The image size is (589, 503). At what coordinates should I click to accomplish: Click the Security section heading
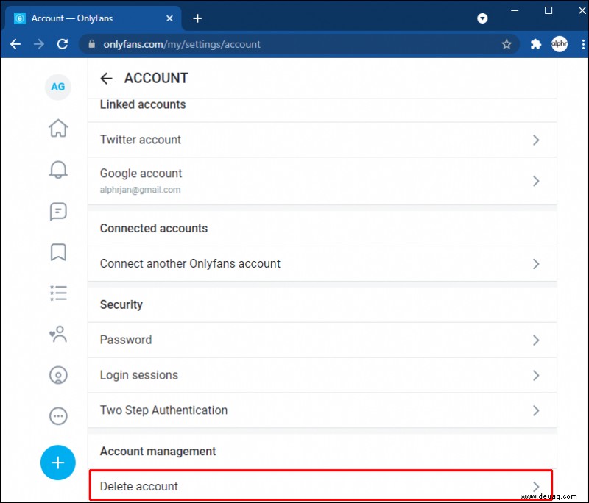[x=121, y=304]
